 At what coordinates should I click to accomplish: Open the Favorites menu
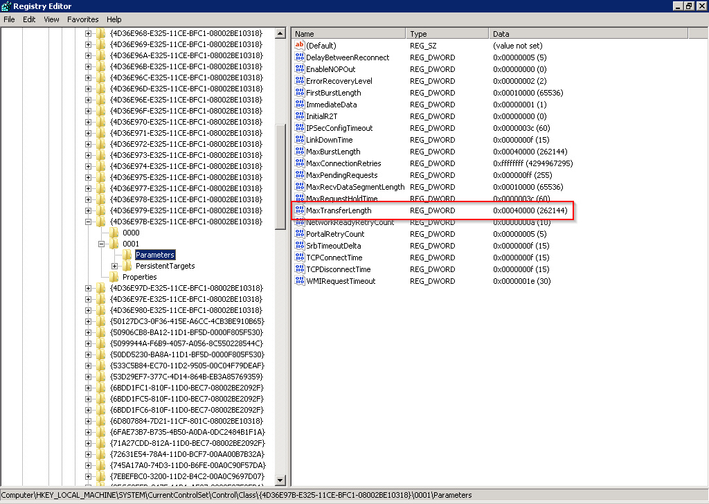[82, 19]
